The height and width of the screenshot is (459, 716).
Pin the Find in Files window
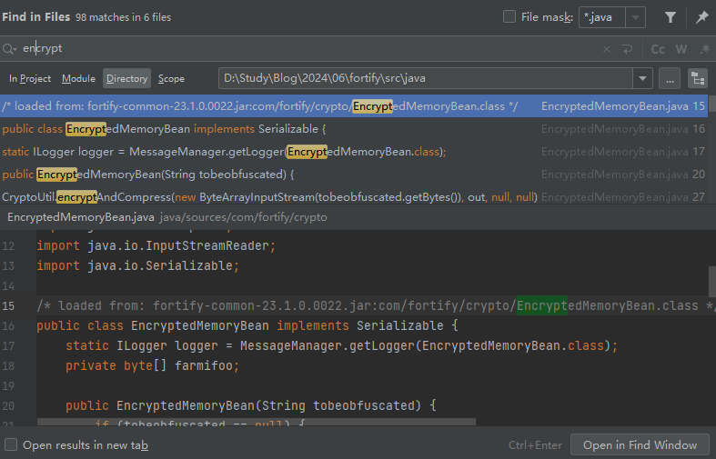click(701, 17)
